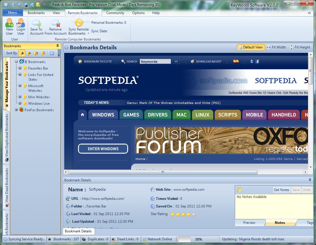Image resolution: width=316 pixels, height=245 pixels.
Task: Select the third Sort By folder icon
Action: [x=36, y=53]
